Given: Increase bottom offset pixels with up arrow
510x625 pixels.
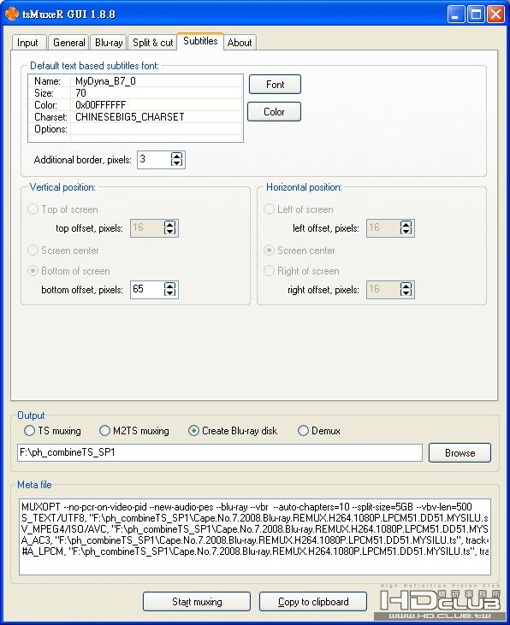Looking at the screenshot, I should coord(169,286).
